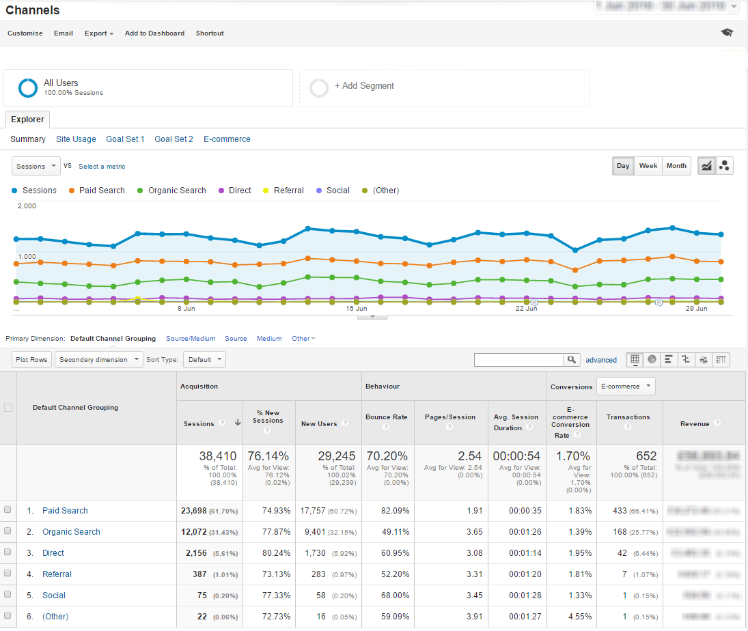The height and width of the screenshot is (631, 748).
Task: Click the Plot Rows button
Action: tap(31, 360)
